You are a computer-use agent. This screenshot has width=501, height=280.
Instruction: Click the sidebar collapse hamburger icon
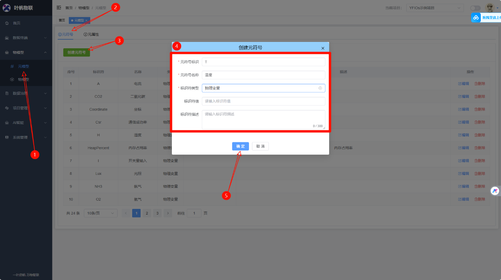[x=59, y=7]
